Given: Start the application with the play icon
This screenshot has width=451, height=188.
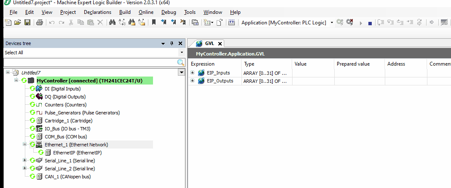Looking at the screenshot, I should pyautogui.click(x=361, y=23).
